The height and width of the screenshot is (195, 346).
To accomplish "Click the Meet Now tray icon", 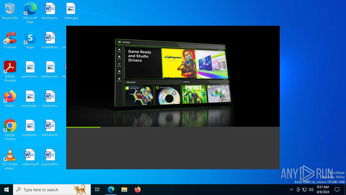I will [x=298, y=190].
